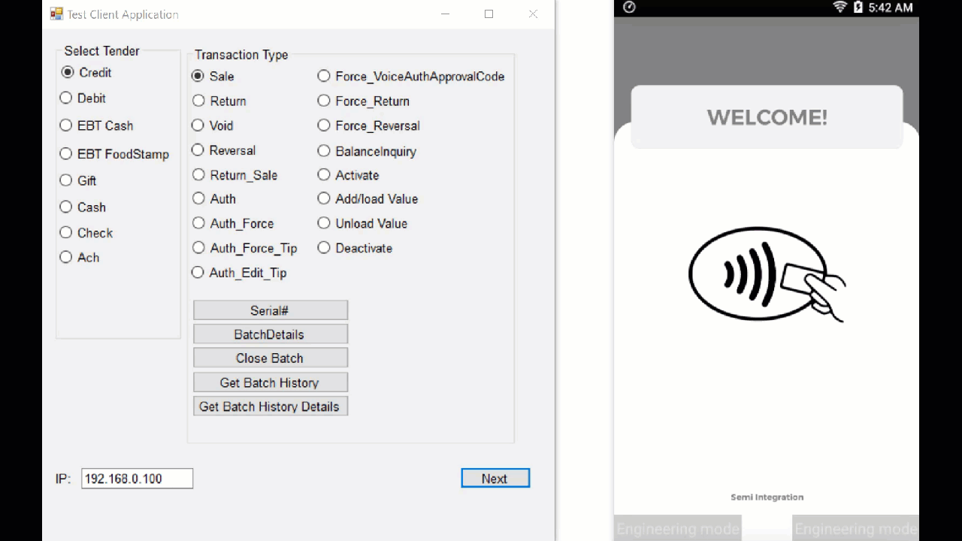Tap the contactless card payment icon

767,275
